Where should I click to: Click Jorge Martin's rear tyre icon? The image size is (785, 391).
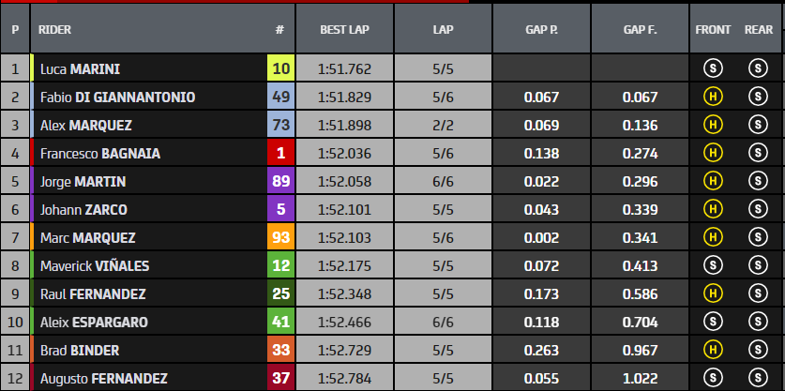click(758, 181)
